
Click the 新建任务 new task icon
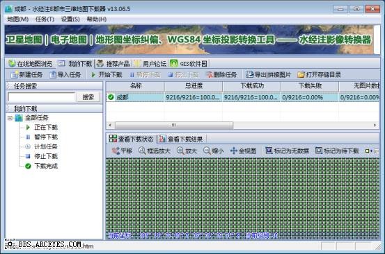(x=14, y=75)
